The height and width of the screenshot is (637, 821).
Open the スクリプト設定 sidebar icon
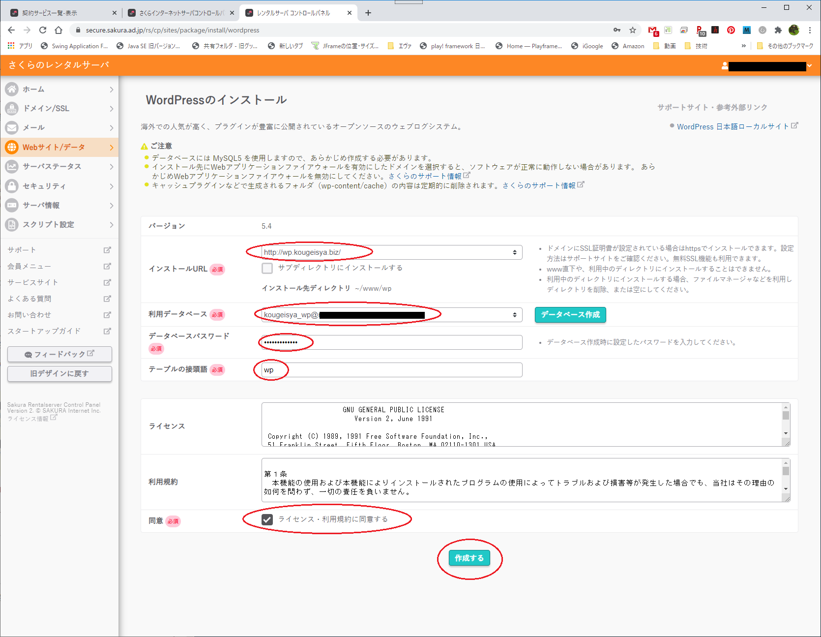(12, 224)
